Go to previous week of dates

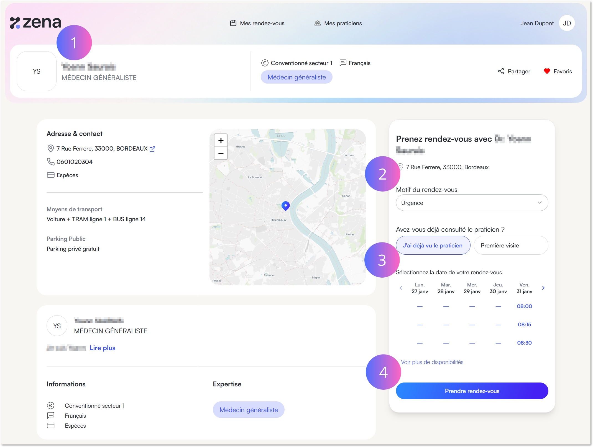click(401, 288)
